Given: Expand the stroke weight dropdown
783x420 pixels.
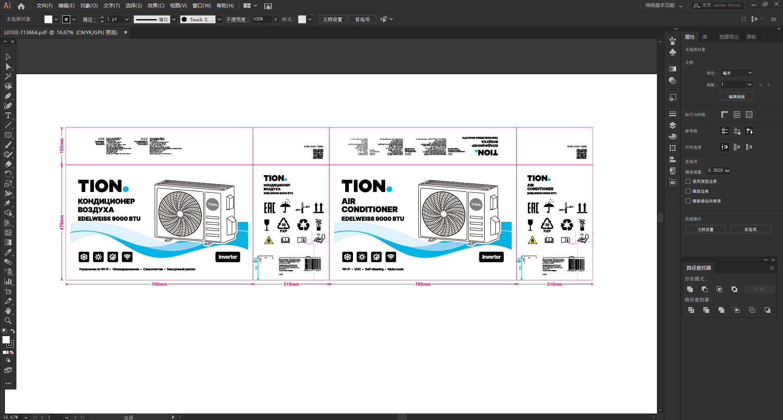Looking at the screenshot, I should (x=127, y=19).
